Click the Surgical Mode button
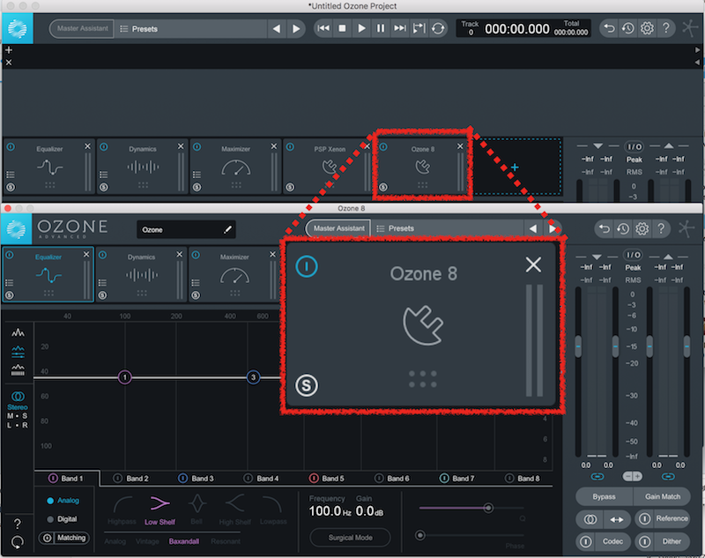Image resolution: width=705 pixels, height=558 pixels. click(x=350, y=538)
